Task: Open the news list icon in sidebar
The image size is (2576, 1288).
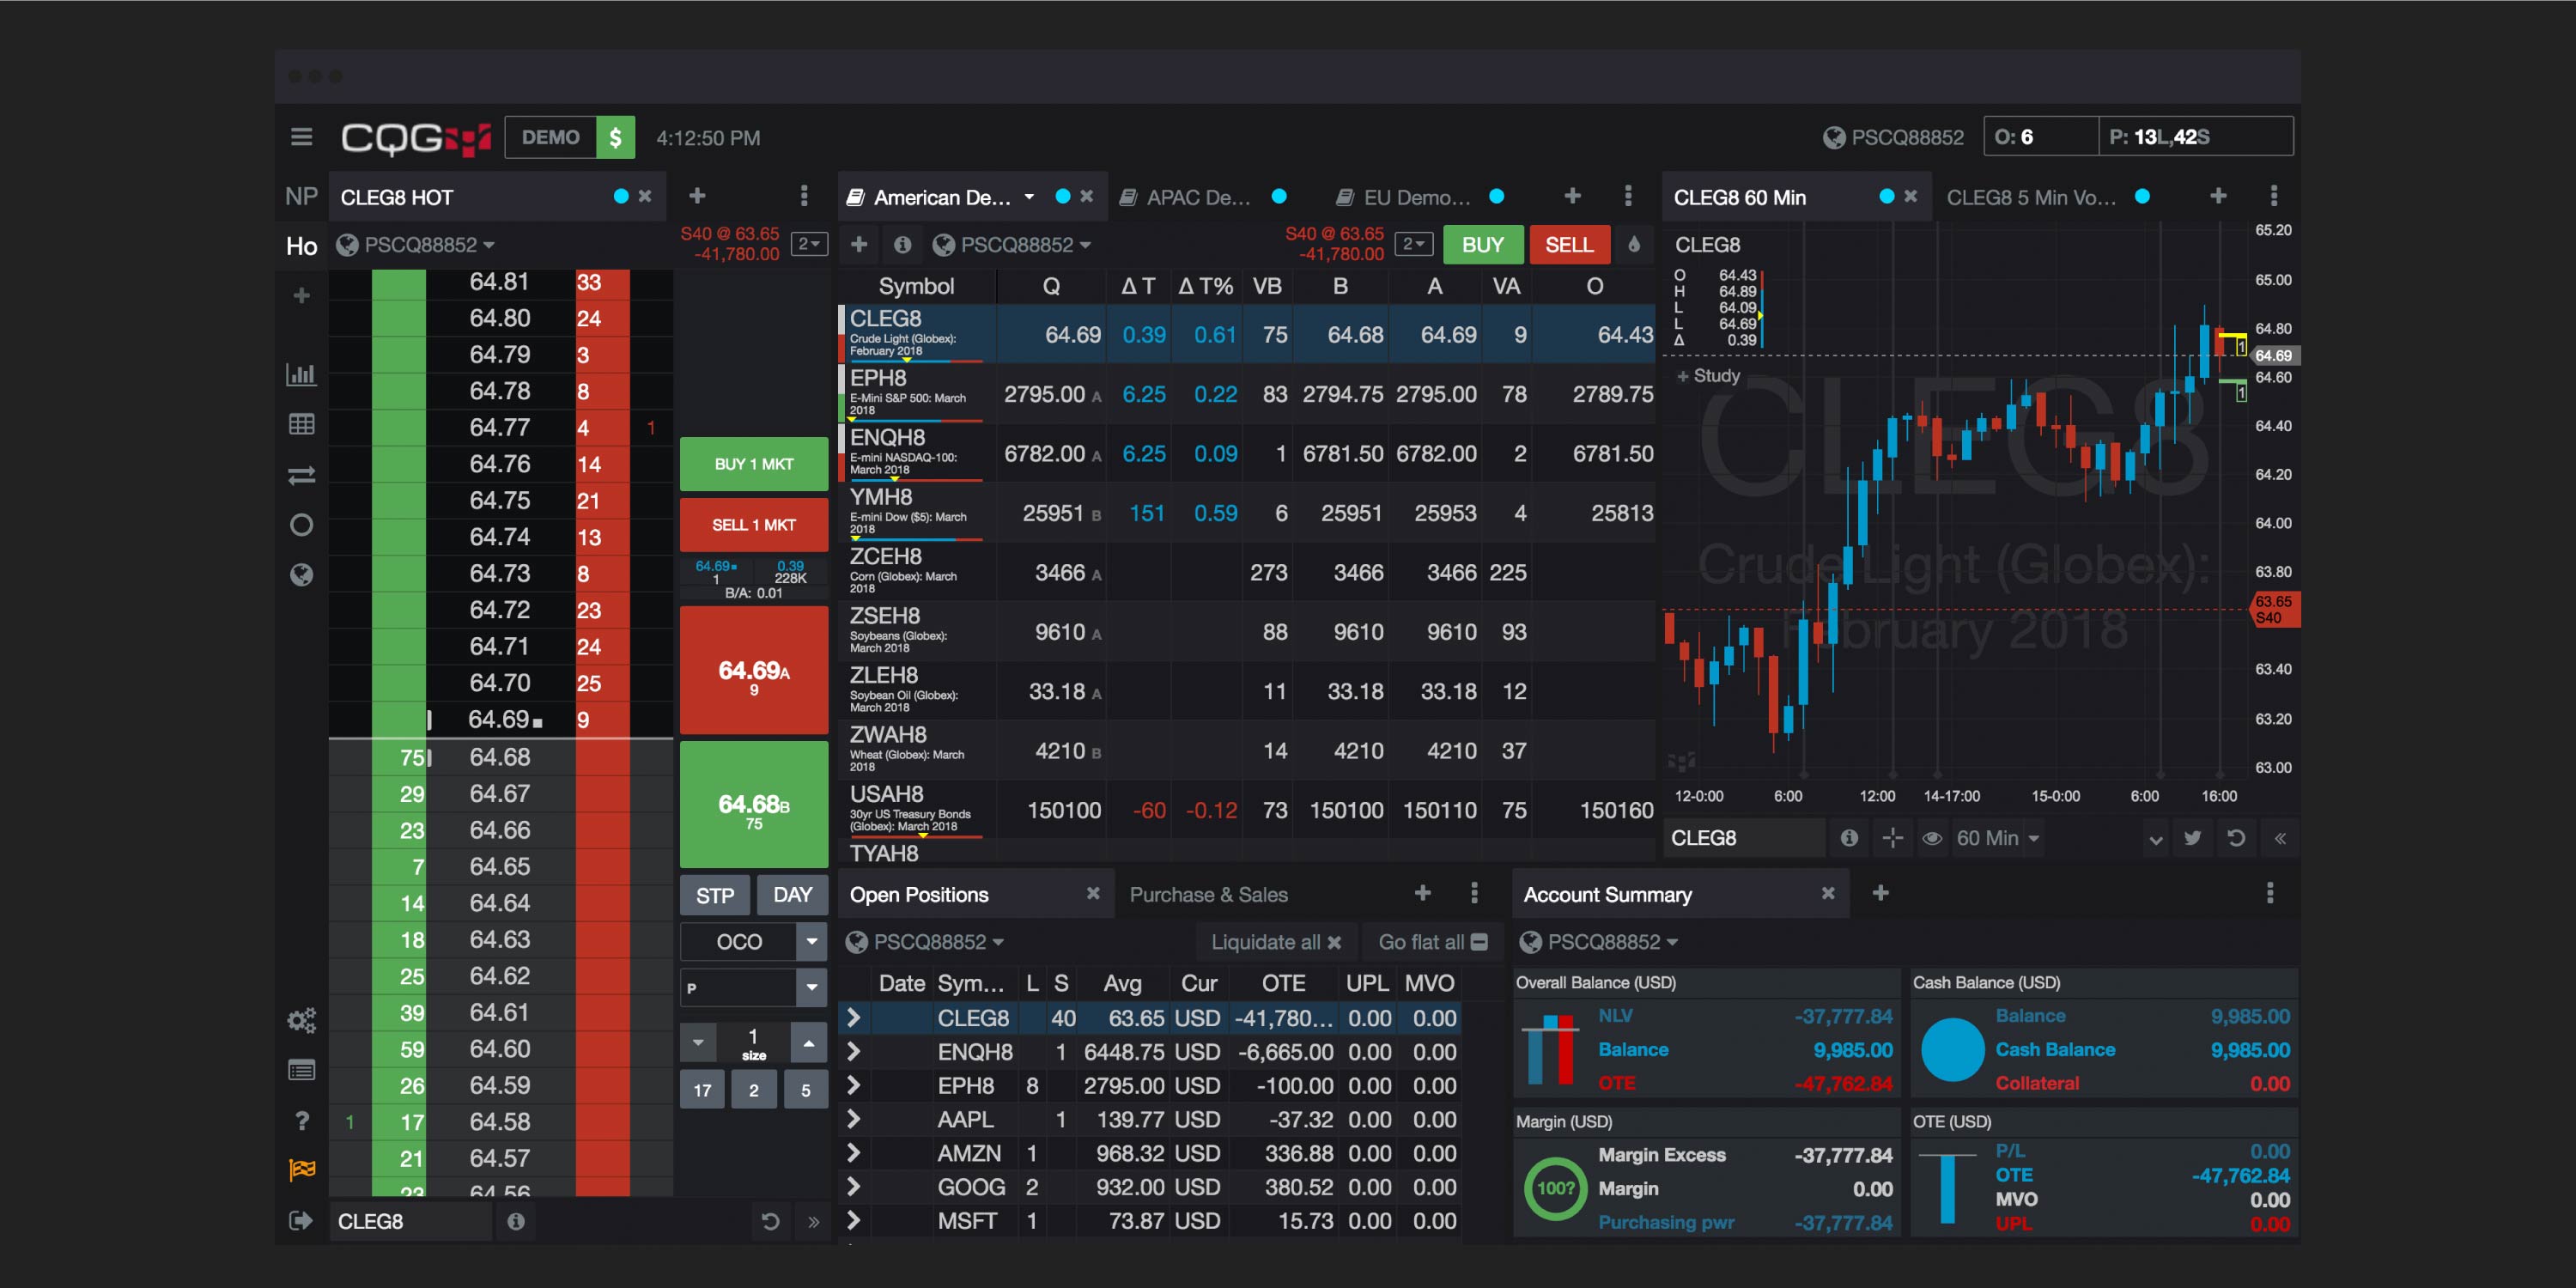Action: (x=301, y=1070)
